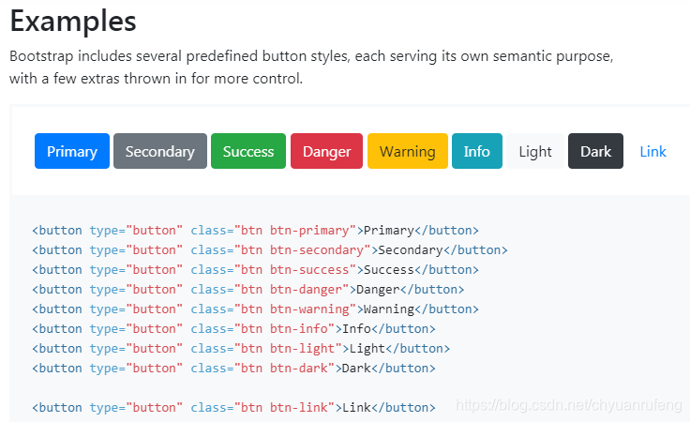Image resolution: width=690 pixels, height=422 pixels.
Task: Select the teal Info button
Action: [476, 151]
